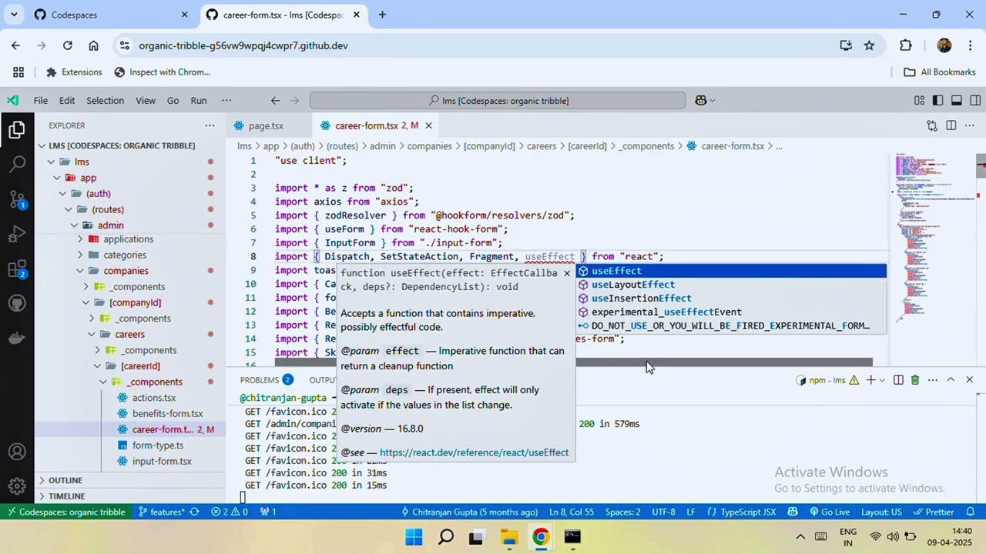Bookmark this page with the star icon
The width and height of the screenshot is (986, 554).
point(870,45)
